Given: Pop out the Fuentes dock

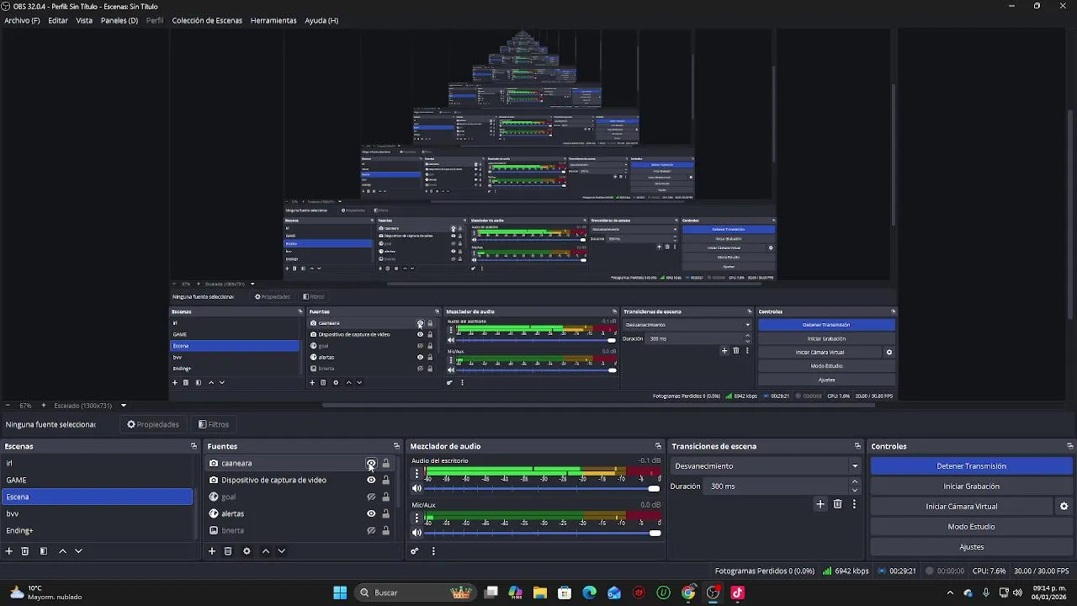Looking at the screenshot, I should tap(396, 446).
